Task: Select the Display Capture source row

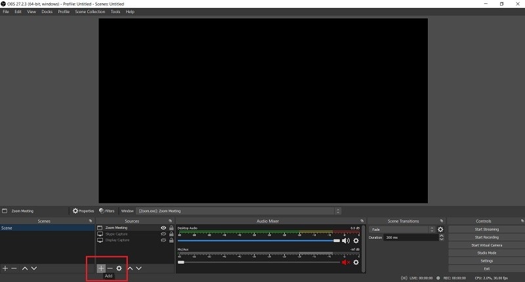Action: pos(135,240)
